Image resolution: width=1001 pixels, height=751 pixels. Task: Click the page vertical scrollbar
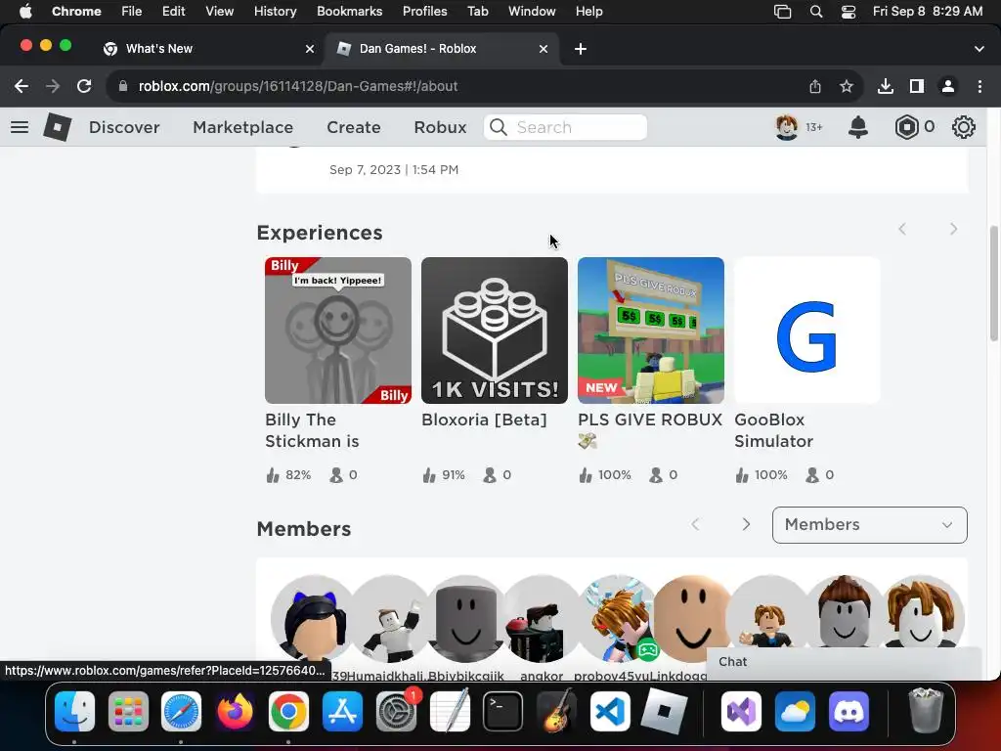click(993, 285)
